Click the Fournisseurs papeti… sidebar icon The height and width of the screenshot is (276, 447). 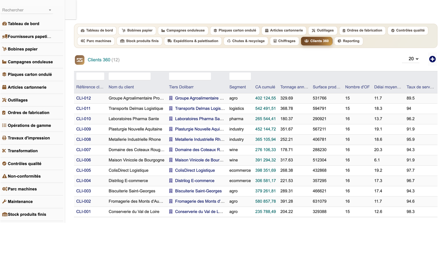(x=5, y=36)
